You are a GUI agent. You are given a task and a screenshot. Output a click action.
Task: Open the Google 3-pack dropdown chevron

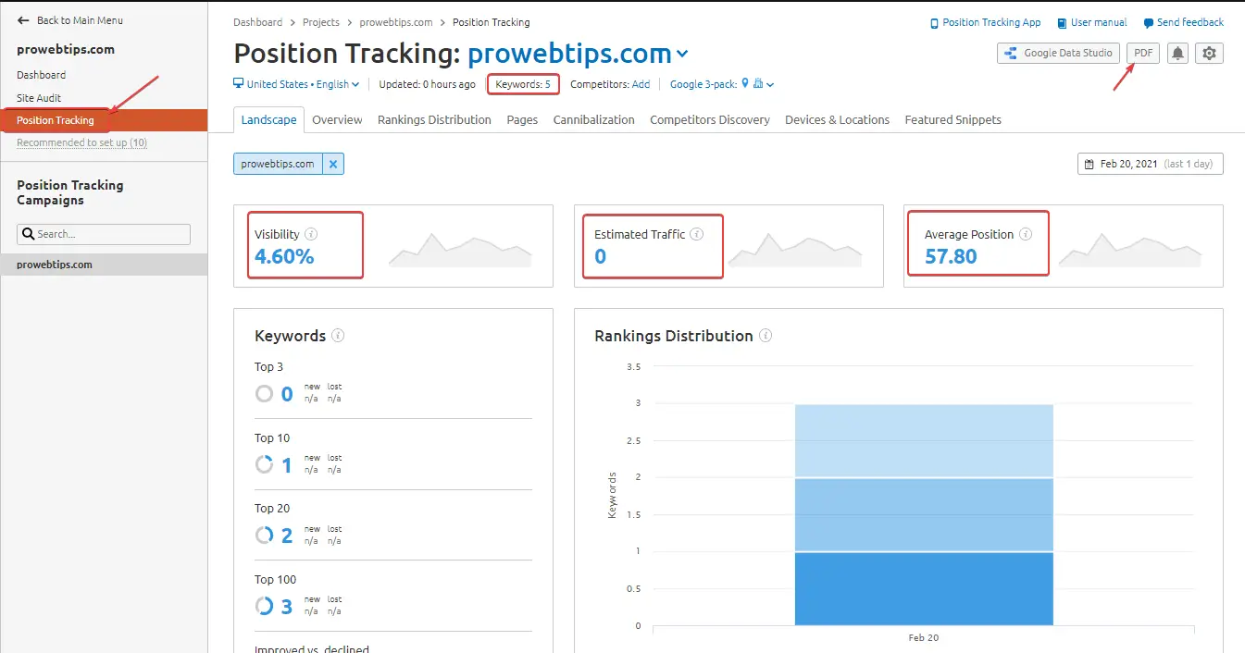tap(770, 84)
